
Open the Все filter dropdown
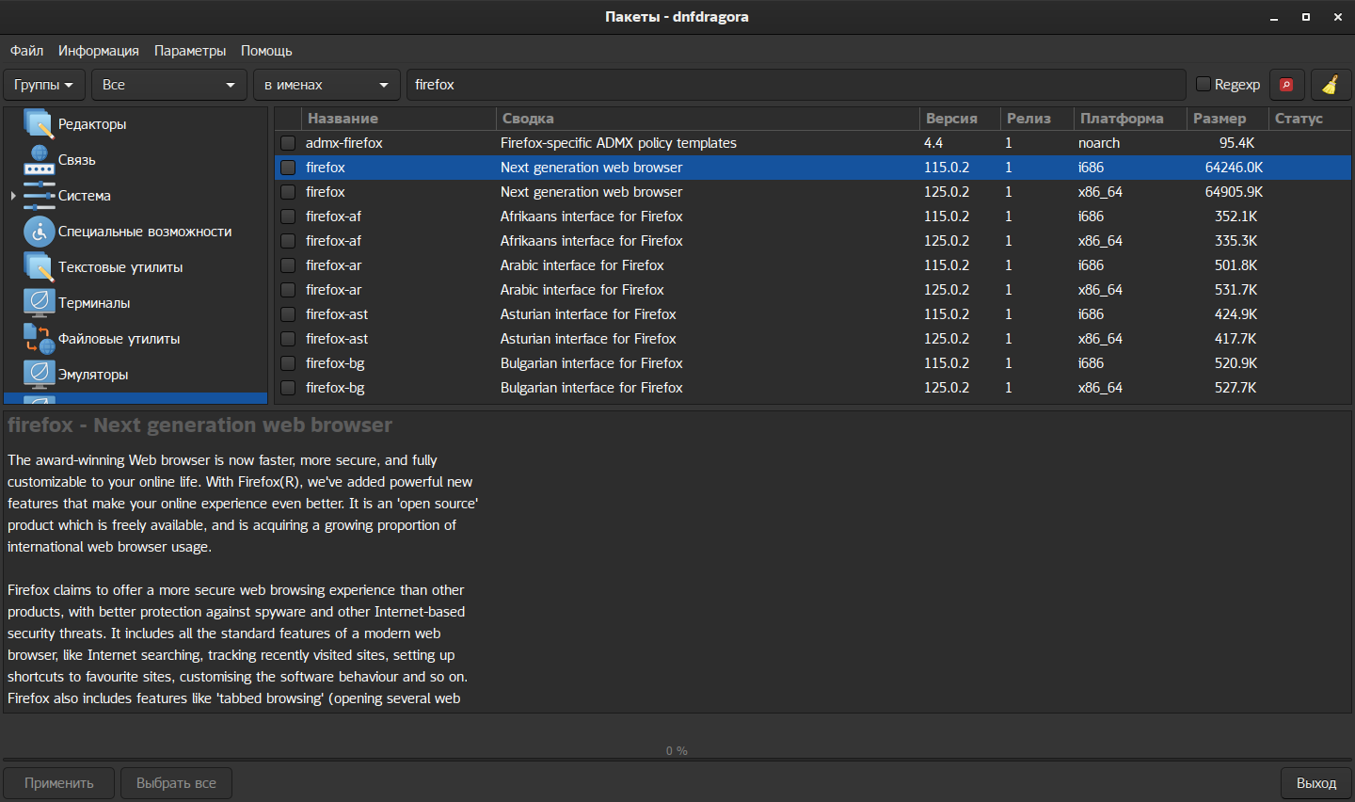click(168, 85)
